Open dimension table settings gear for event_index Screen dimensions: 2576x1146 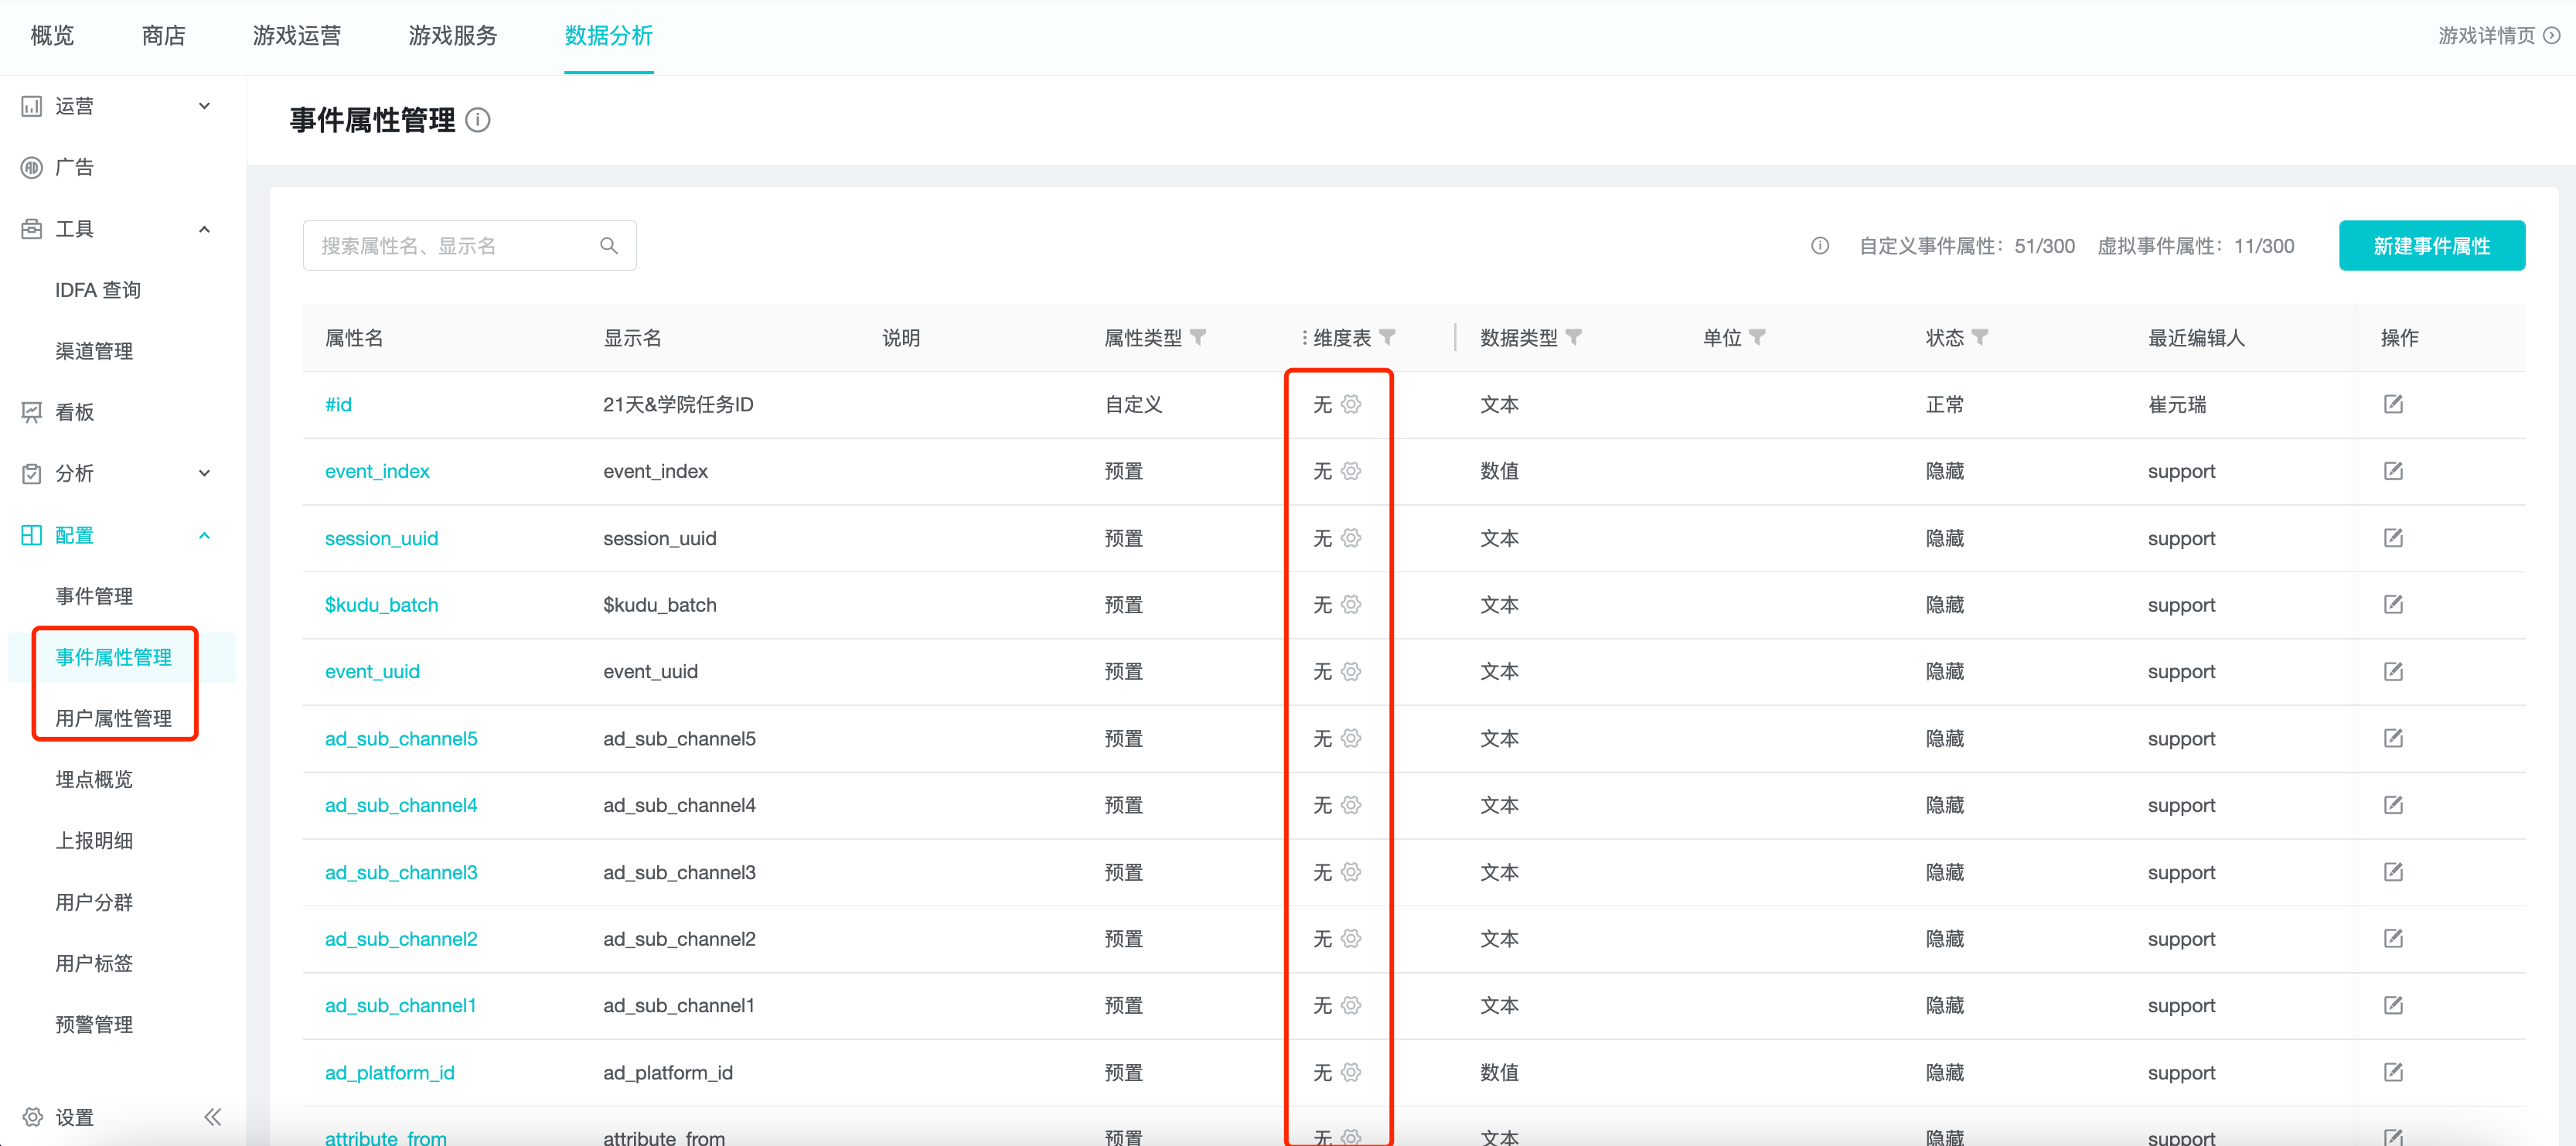tap(1351, 471)
